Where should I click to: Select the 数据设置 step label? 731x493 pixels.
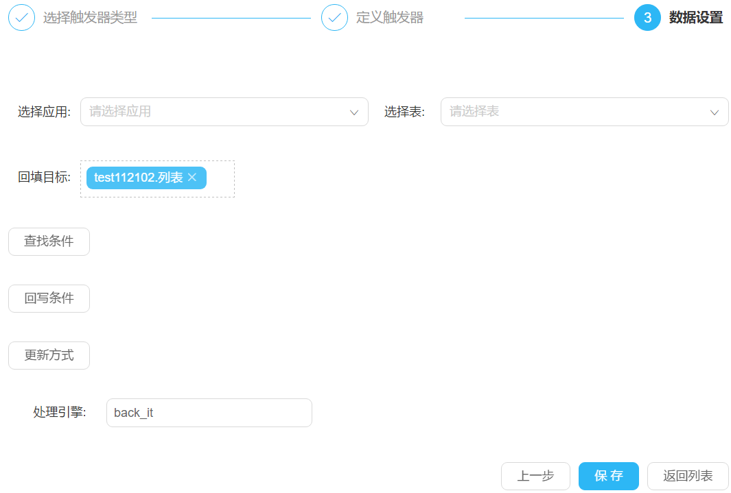click(x=696, y=18)
